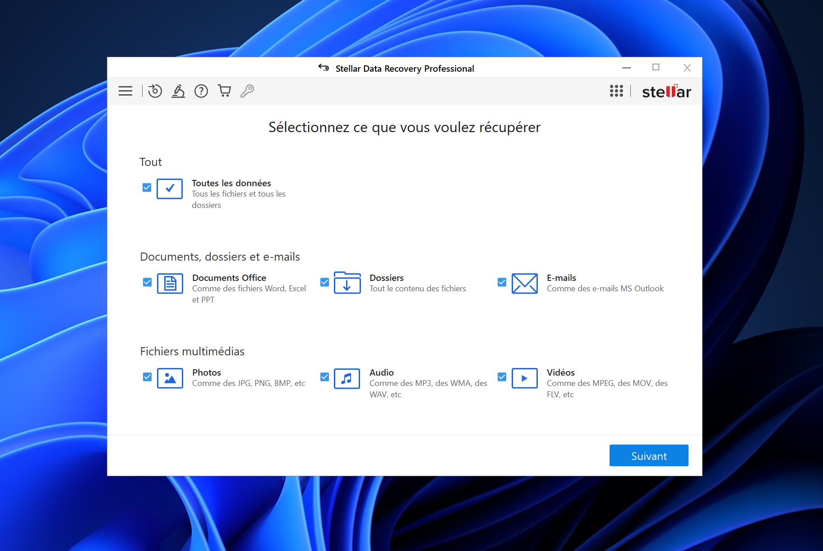Image resolution: width=823 pixels, height=551 pixels.
Task: Open the help question mark icon
Action: point(201,91)
